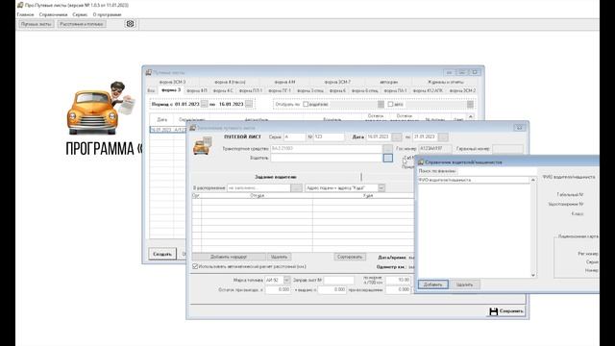Image resolution: width=615 pixels, height=346 pixels.
Task: Click the Серия input field
Action: (x=294, y=136)
